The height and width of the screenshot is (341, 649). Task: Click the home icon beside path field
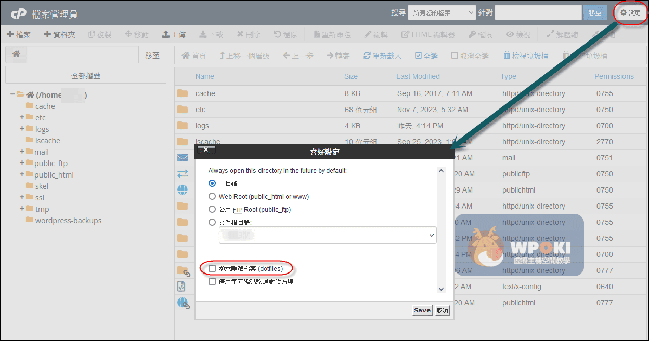pos(16,55)
